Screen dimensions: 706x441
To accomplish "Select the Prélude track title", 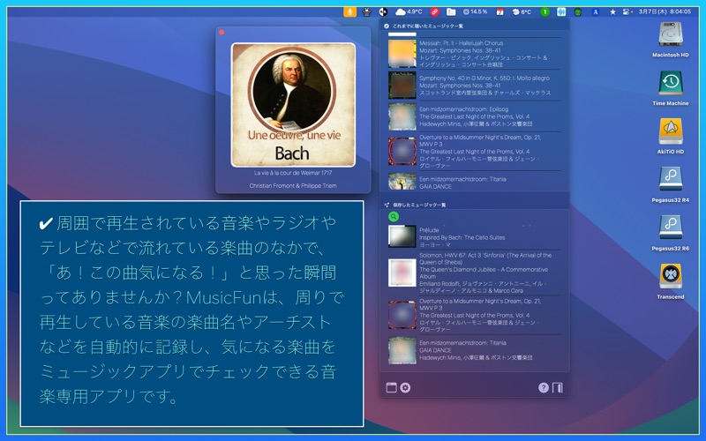I will click(x=429, y=230).
